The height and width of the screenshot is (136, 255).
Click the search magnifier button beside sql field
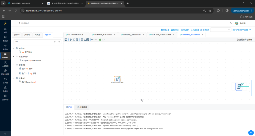point(59,42)
